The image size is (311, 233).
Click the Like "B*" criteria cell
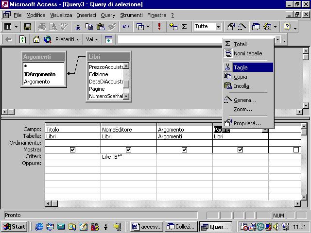[128, 157]
